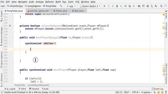Click the Search Everywhere magnifier icon
168x94 pixels.
click(161, 6)
